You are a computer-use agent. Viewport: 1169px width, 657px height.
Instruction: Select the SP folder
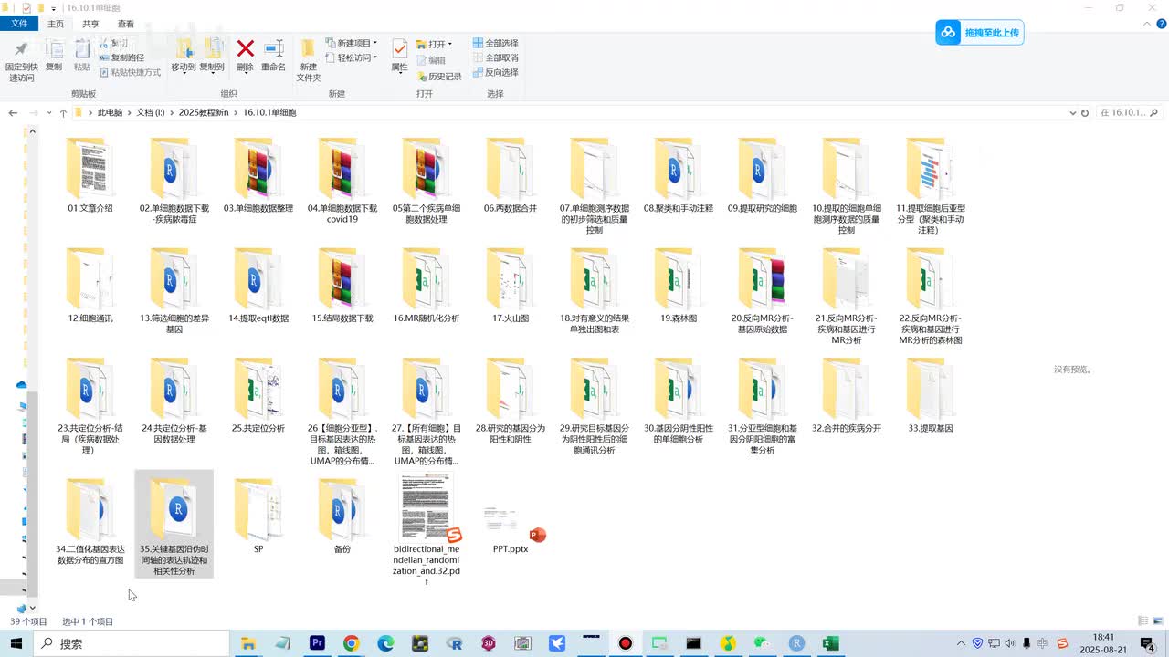(258, 516)
